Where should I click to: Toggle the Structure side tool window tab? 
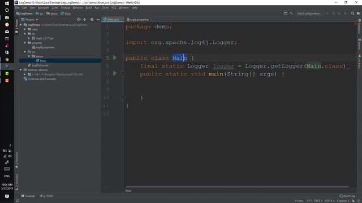point(16,182)
